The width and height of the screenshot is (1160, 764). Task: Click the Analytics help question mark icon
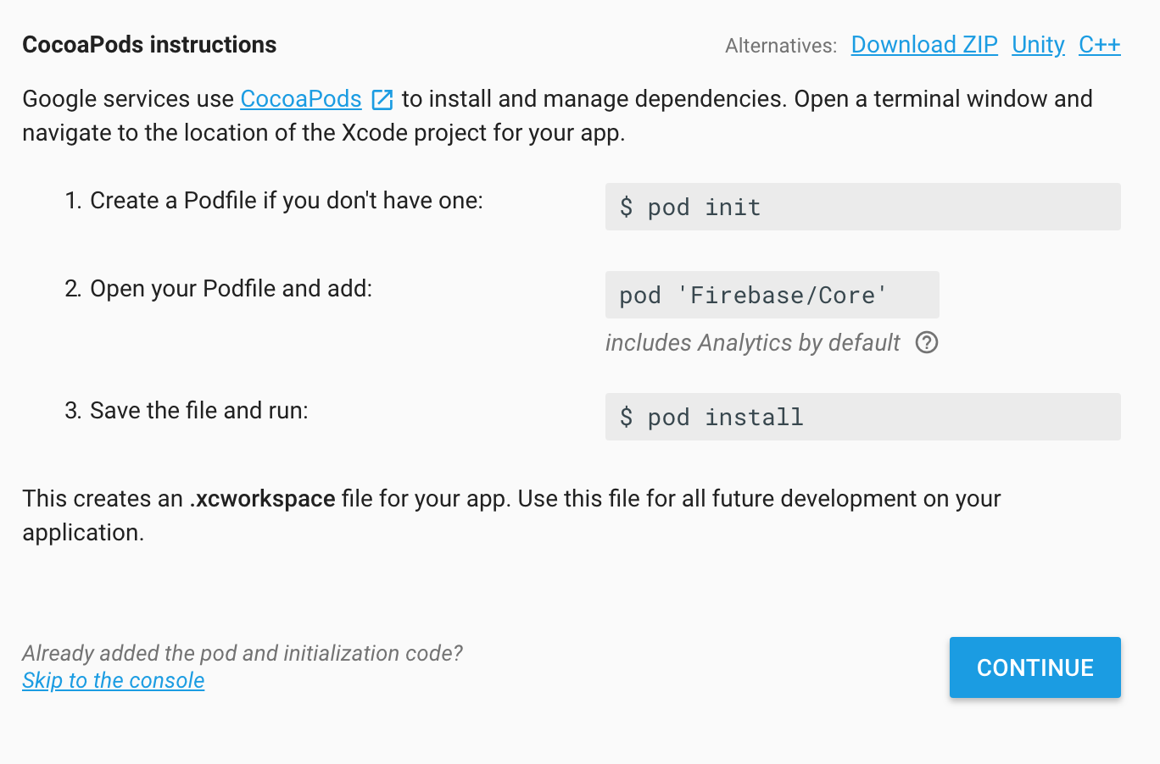pos(927,343)
